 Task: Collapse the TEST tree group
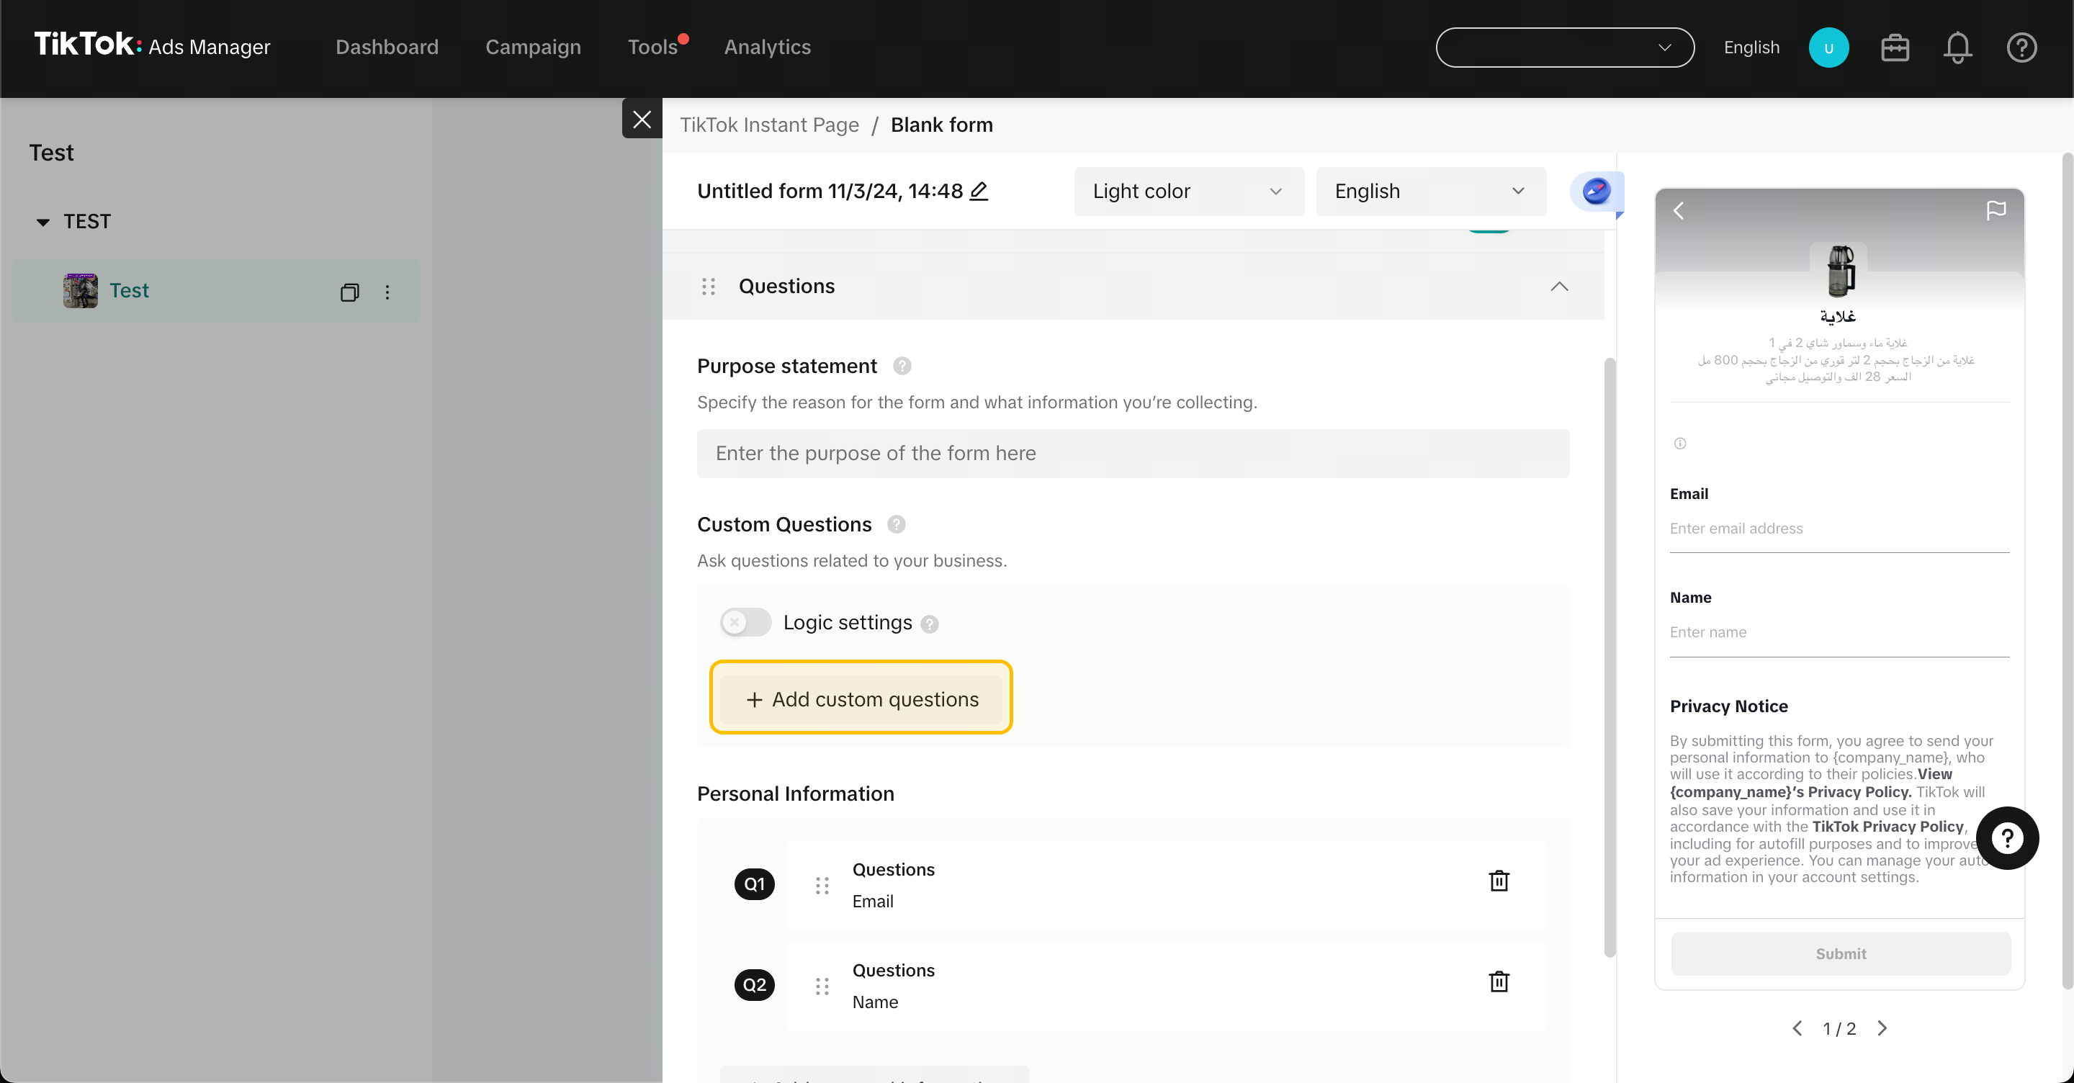pos(43,223)
